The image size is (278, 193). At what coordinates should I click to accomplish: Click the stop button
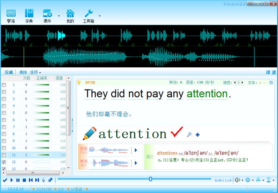coord(24,180)
